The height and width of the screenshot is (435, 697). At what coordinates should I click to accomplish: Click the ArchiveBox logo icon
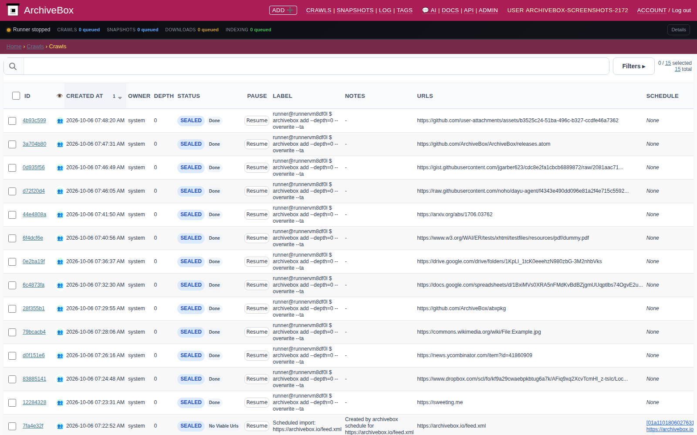13,10
